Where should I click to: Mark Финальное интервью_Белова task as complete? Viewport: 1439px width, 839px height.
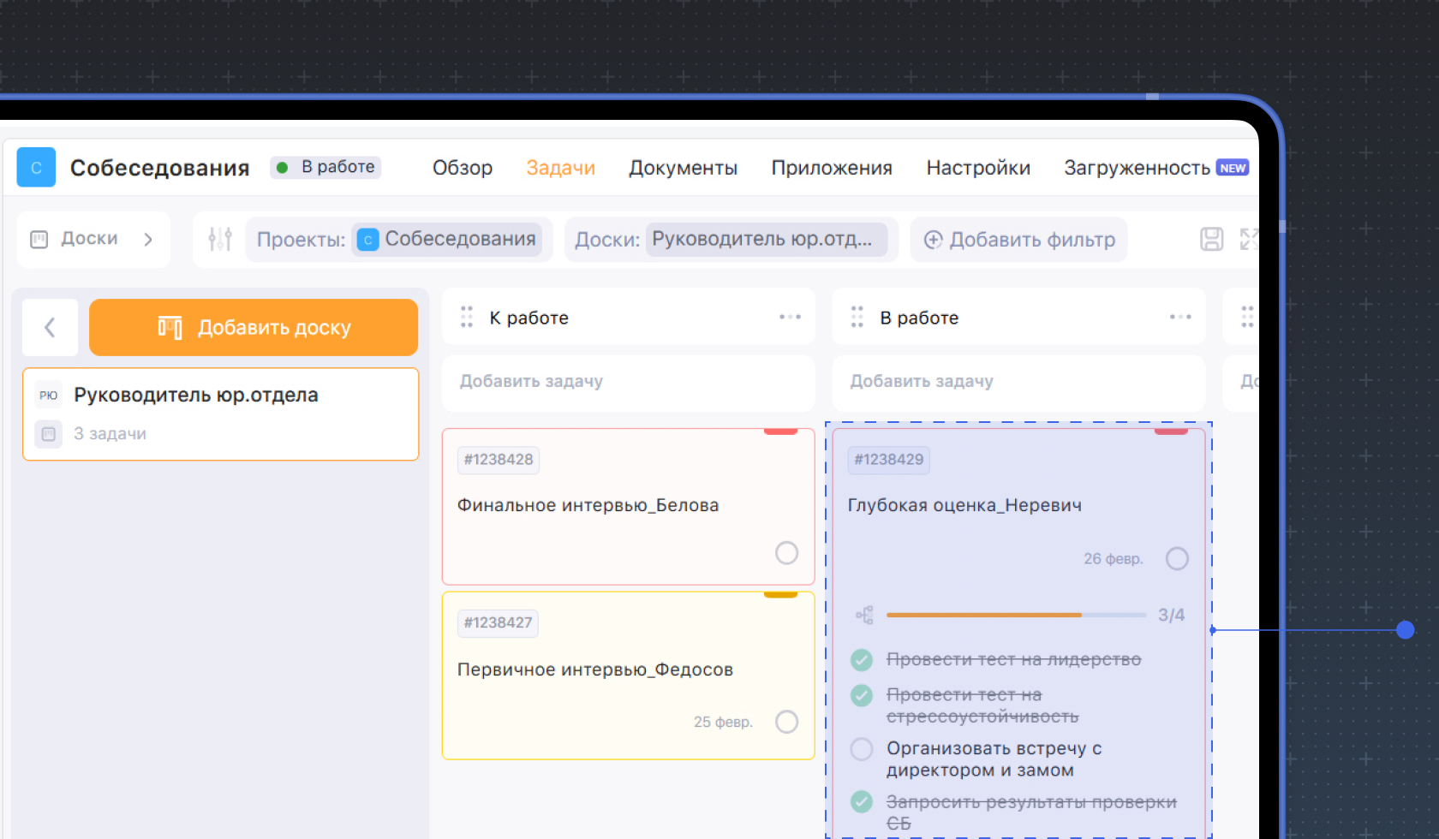pos(786,553)
